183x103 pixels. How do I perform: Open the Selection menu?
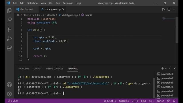pyautogui.click(x=32, y=3)
